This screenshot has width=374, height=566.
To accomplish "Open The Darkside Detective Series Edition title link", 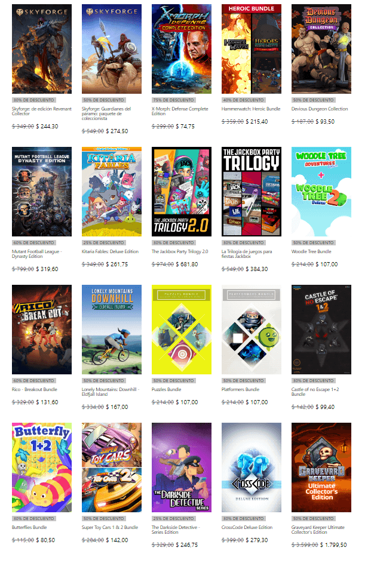I will (176, 530).
